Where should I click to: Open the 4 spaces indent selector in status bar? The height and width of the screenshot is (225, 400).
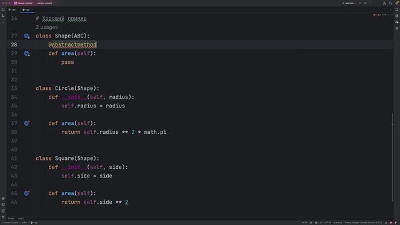point(337,222)
